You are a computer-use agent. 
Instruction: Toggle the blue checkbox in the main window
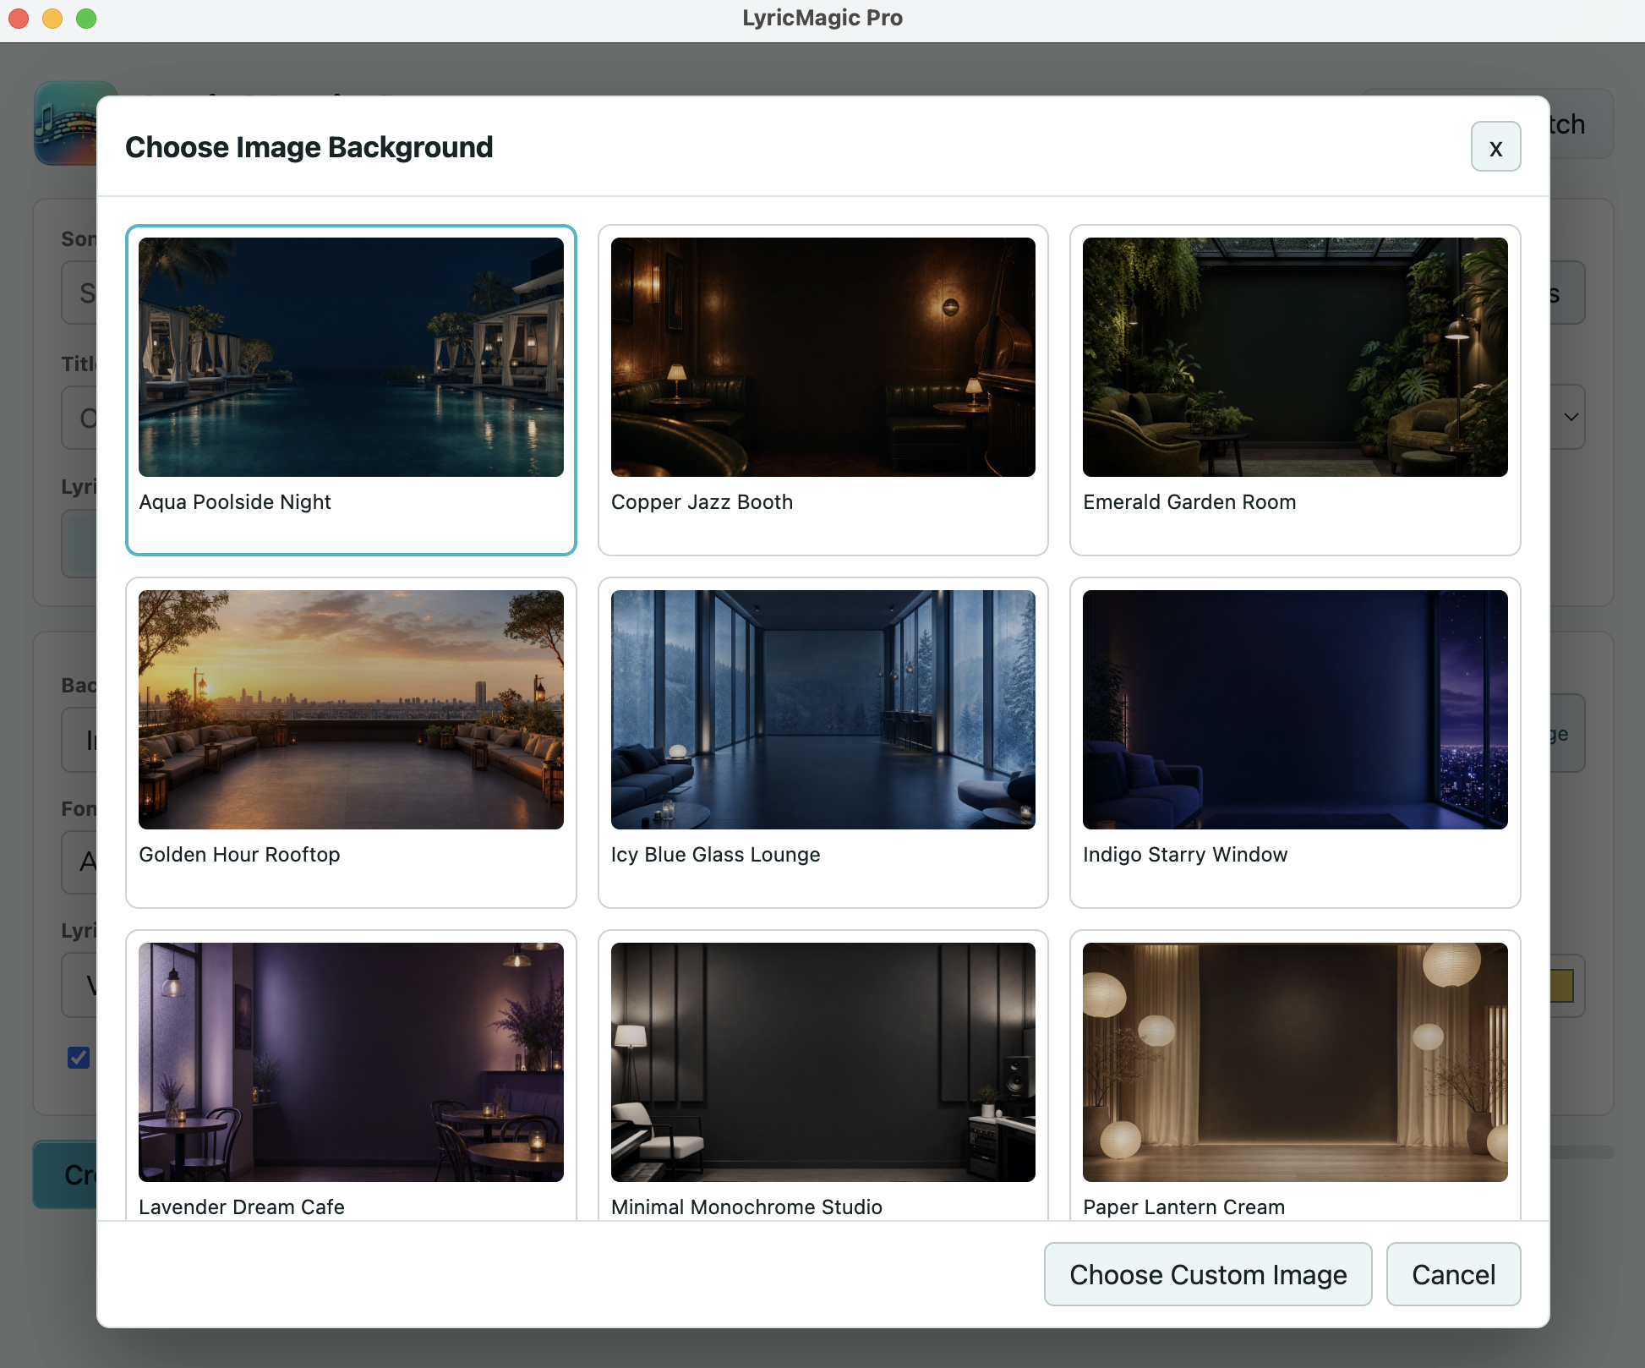pos(79,1058)
